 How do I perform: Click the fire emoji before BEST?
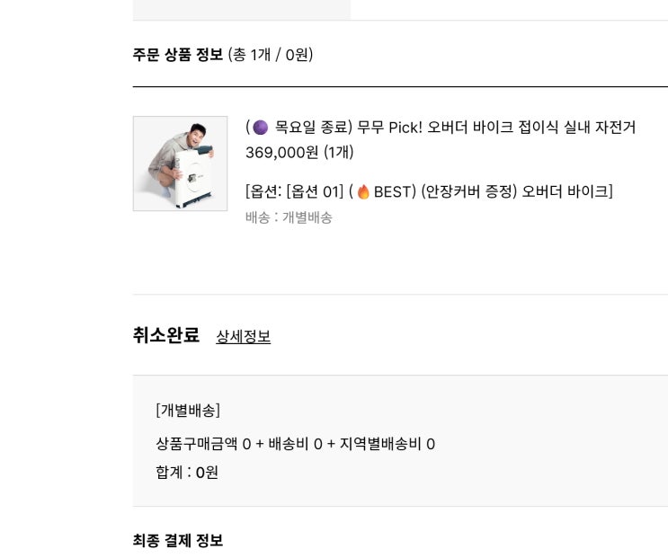coord(363,191)
